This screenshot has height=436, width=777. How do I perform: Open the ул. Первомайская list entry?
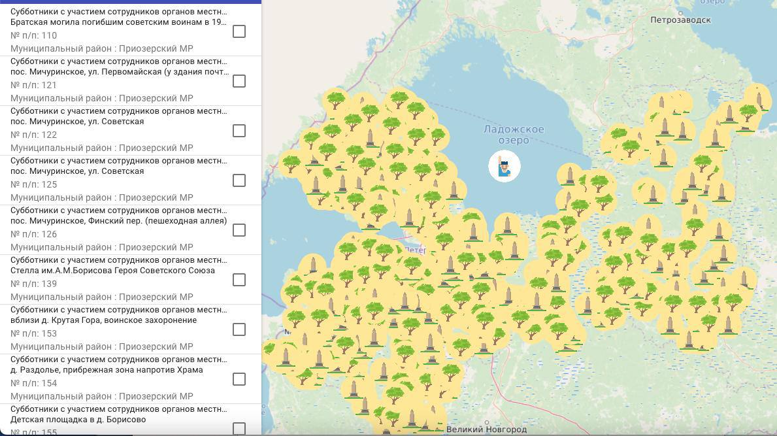click(x=118, y=72)
